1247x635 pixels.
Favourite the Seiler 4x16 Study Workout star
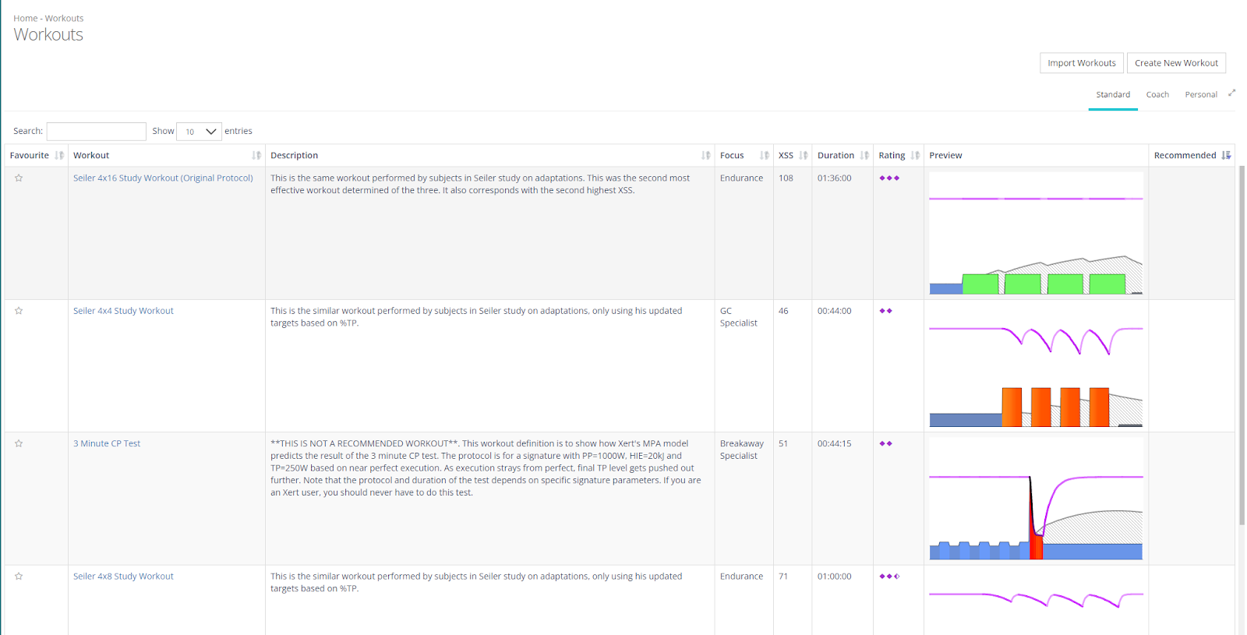(x=19, y=178)
